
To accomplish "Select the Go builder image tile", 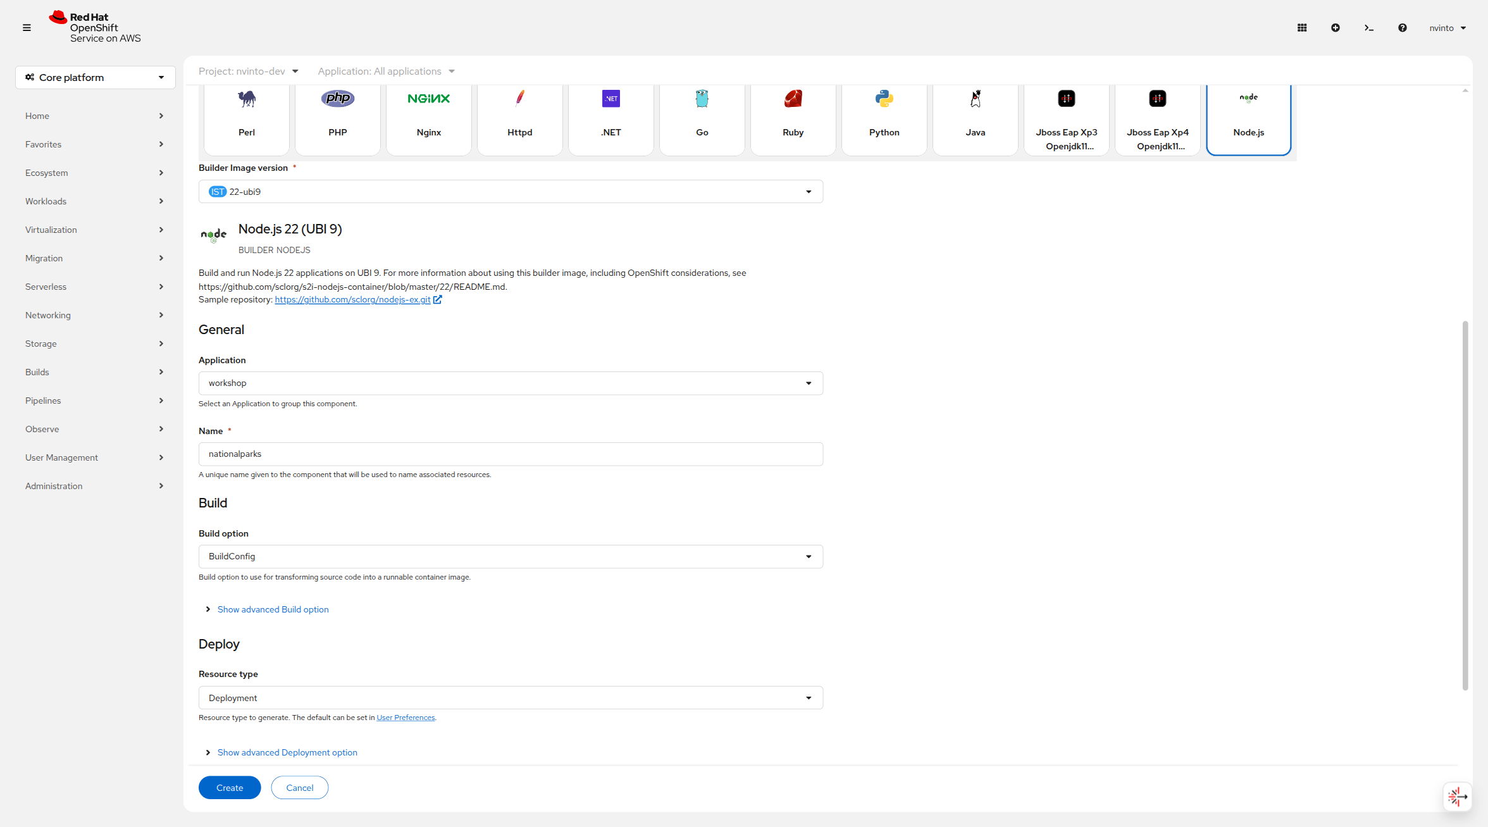I will coord(702,119).
